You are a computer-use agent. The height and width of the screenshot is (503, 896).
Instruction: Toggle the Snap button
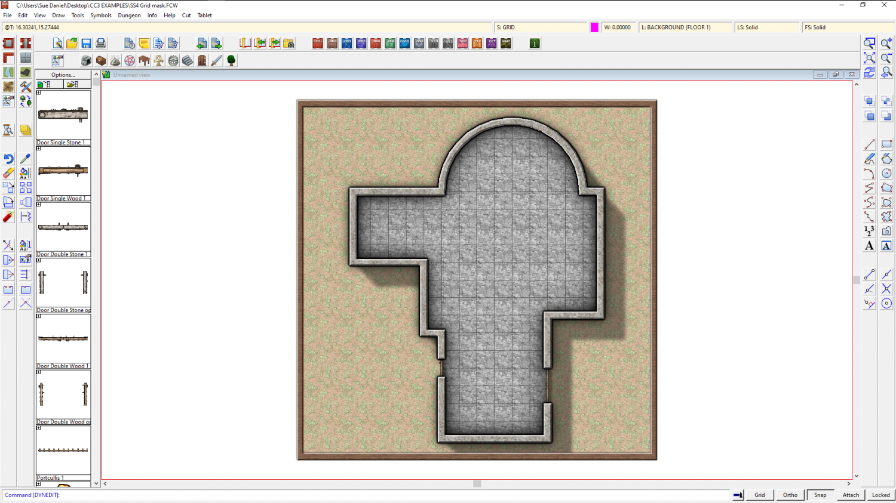click(821, 495)
